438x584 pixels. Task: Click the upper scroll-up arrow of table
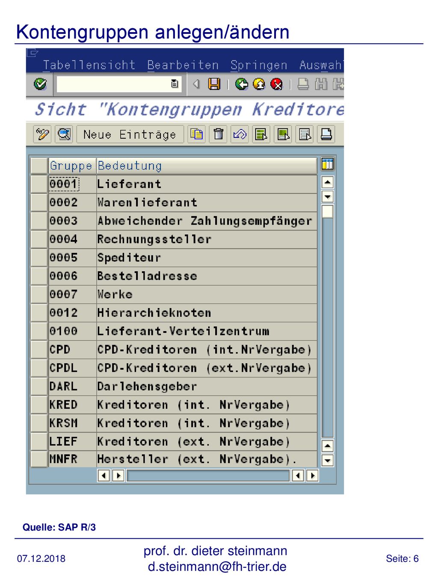(327, 182)
